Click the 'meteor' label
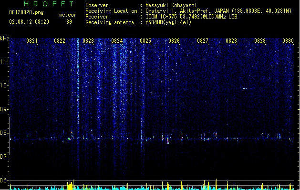The image size is (300, 190). click(68, 15)
